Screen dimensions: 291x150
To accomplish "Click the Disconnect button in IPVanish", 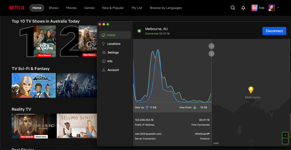I will [274, 31].
